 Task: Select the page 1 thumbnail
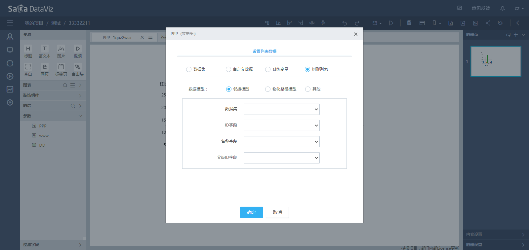496,61
